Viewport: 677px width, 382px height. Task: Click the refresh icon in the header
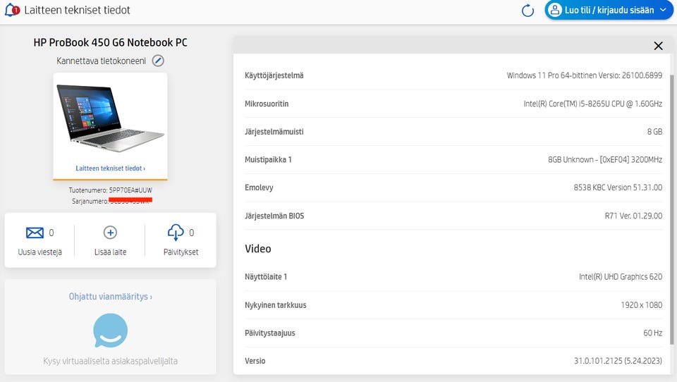pyautogui.click(x=527, y=11)
